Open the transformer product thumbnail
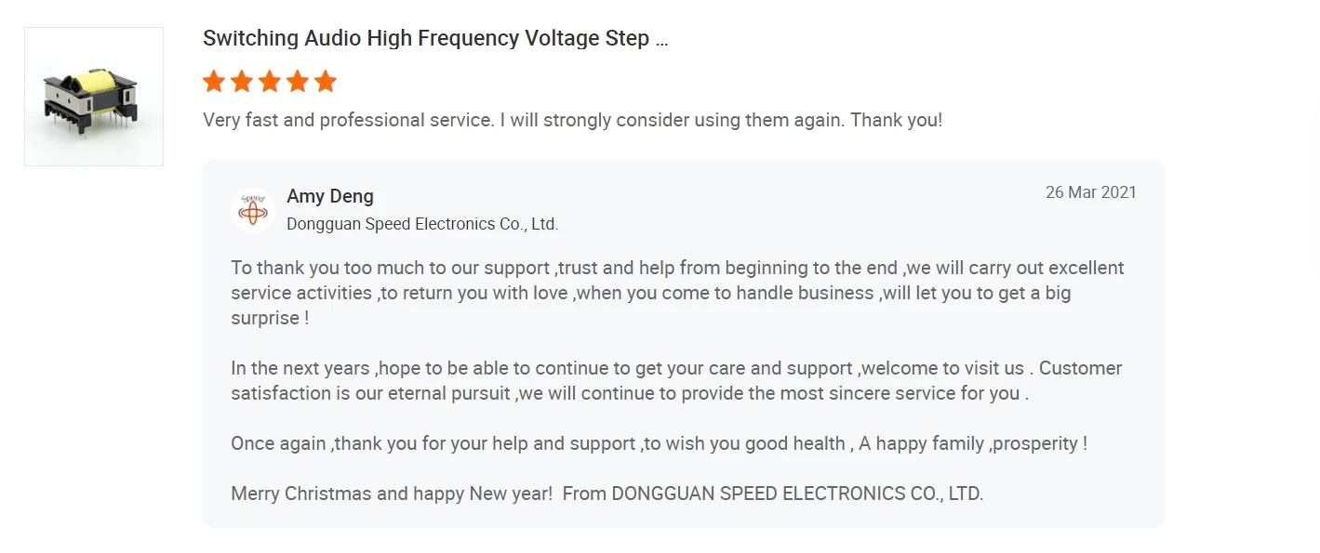1320x553 pixels. tap(94, 97)
